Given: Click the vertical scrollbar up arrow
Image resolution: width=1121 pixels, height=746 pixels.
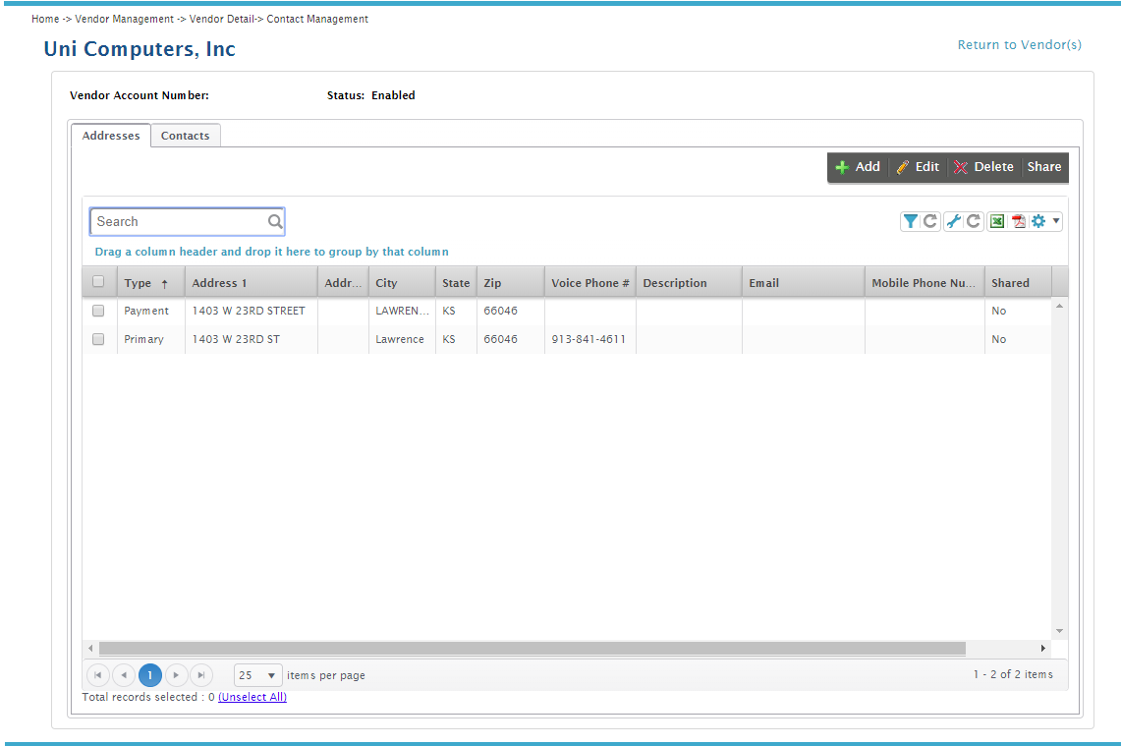Looking at the screenshot, I should (1059, 306).
